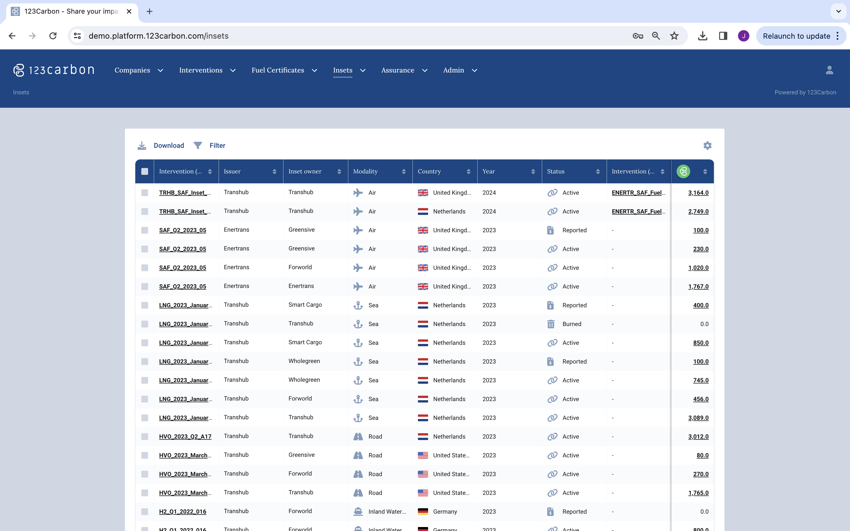Check the Forworld SAF_Q2_2023_05 row checkbox
Viewport: 850px width, 531px height.
pos(145,267)
